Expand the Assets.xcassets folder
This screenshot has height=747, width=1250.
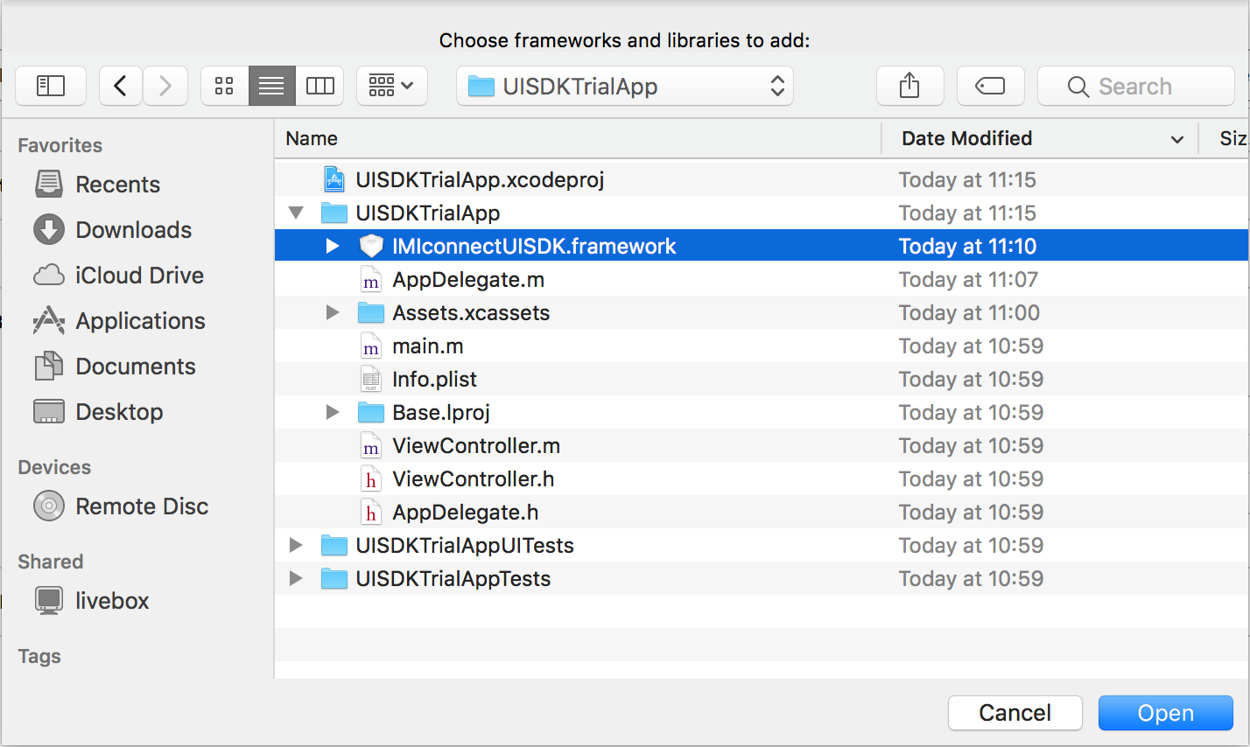pyautogui.click(x=333, y=312)
